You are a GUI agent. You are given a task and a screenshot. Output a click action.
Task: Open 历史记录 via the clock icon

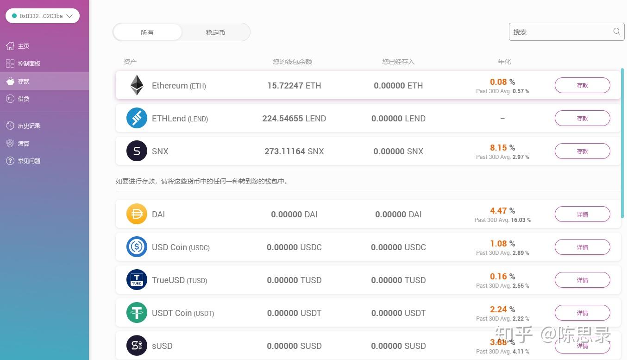[10, 125]
